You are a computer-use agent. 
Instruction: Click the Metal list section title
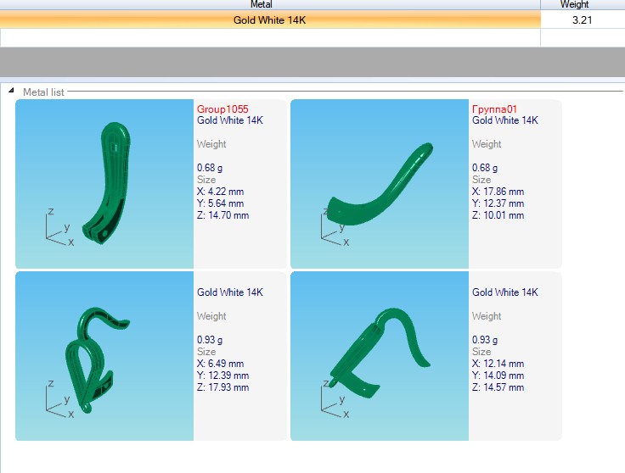point(43,92)
